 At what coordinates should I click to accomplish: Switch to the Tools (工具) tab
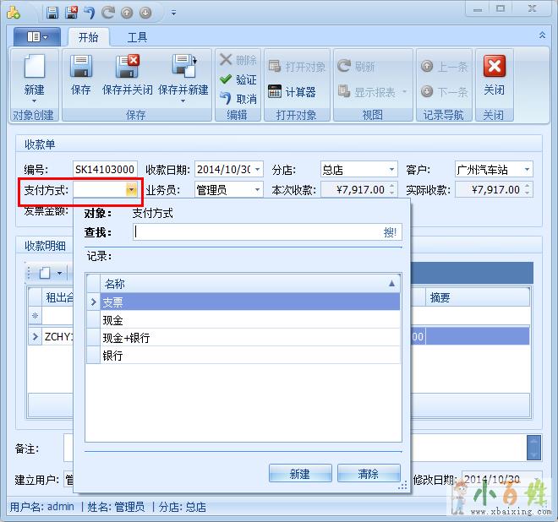137,37
